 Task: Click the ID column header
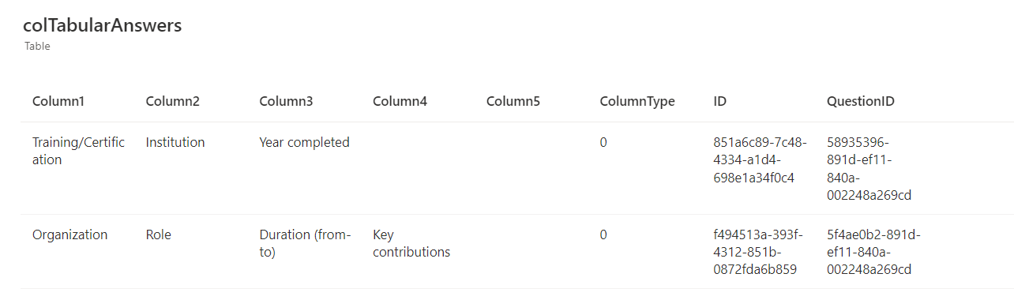(720, 101)
